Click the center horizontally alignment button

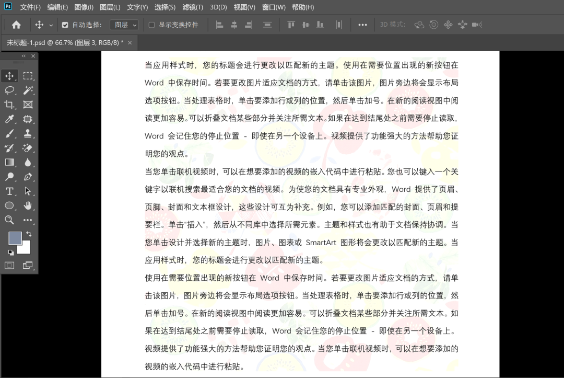[234, 25]
